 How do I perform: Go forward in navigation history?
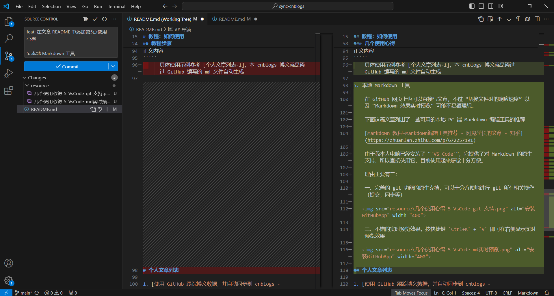[174, 6]
